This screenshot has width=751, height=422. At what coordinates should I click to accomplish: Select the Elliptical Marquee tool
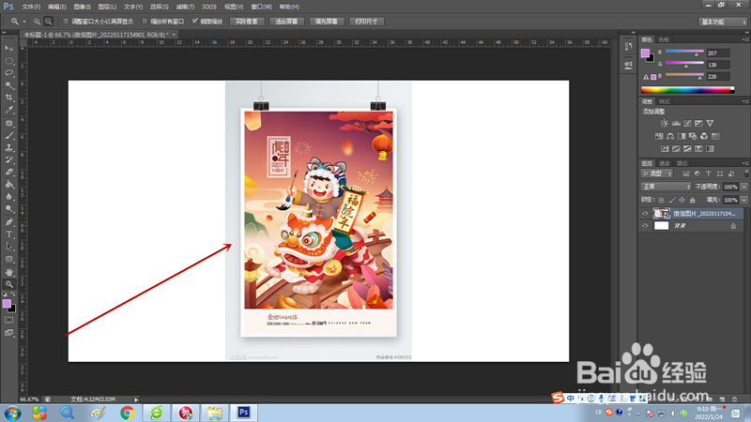point(9,61)
